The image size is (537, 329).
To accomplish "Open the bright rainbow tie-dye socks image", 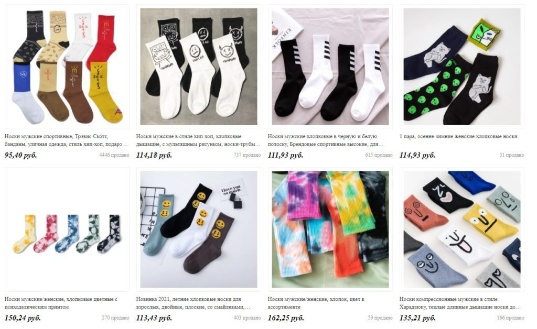I will (330, 229).
